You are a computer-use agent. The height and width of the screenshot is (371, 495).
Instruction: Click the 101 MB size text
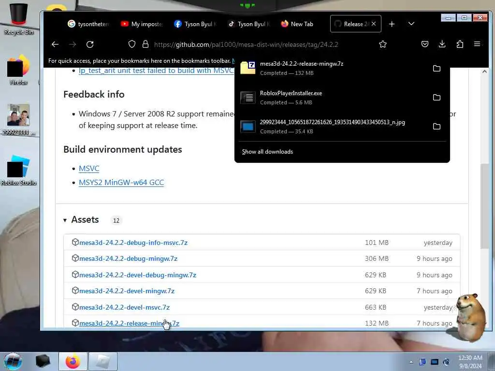(377, 243)
